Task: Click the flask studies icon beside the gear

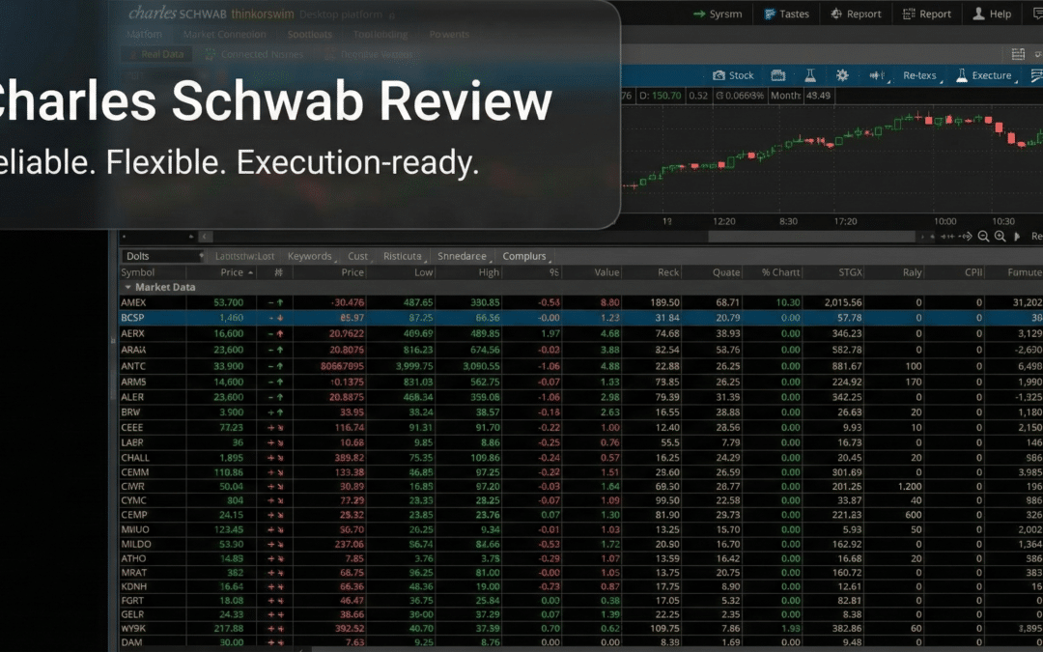Action: point(810,75)
